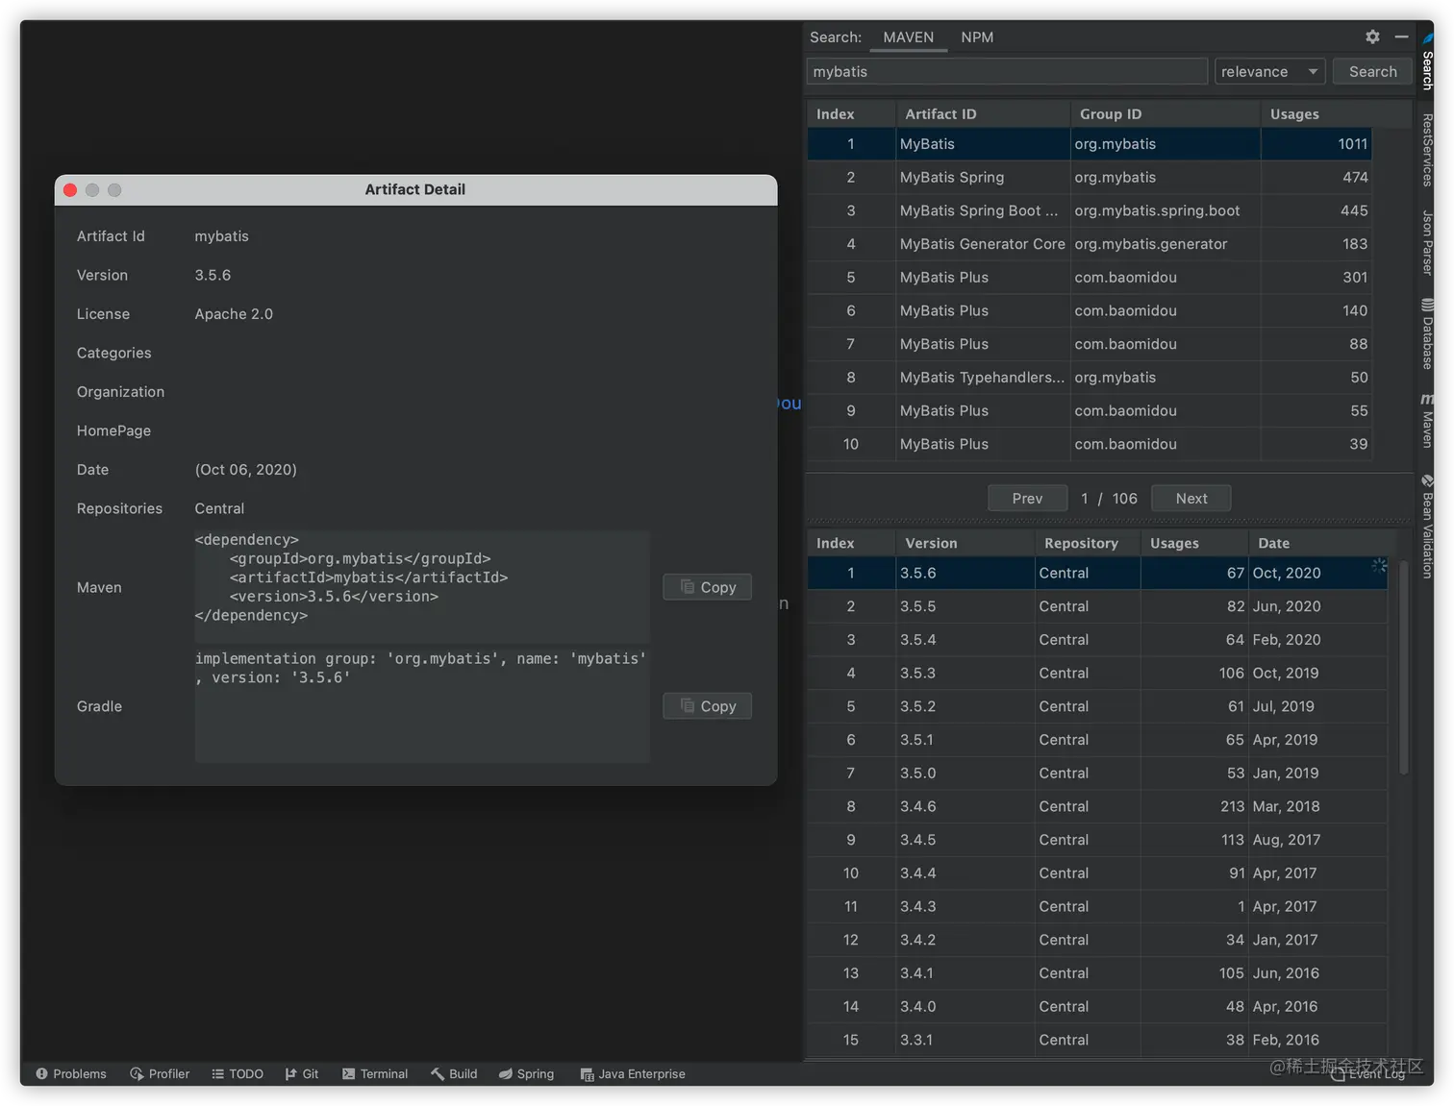Open the TODO tool window
1454x1106 pixels.
click(238, 1073)
